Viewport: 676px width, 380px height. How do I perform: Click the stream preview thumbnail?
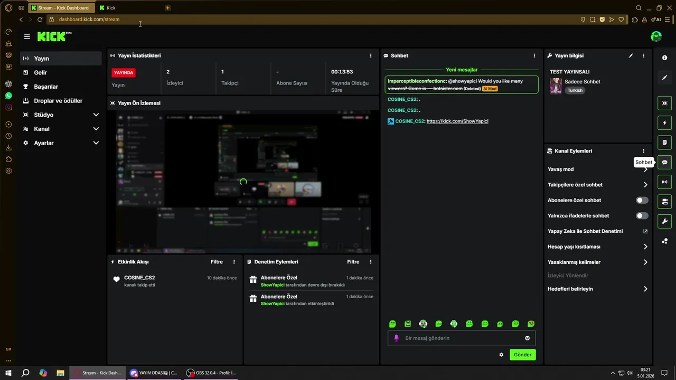243,182
